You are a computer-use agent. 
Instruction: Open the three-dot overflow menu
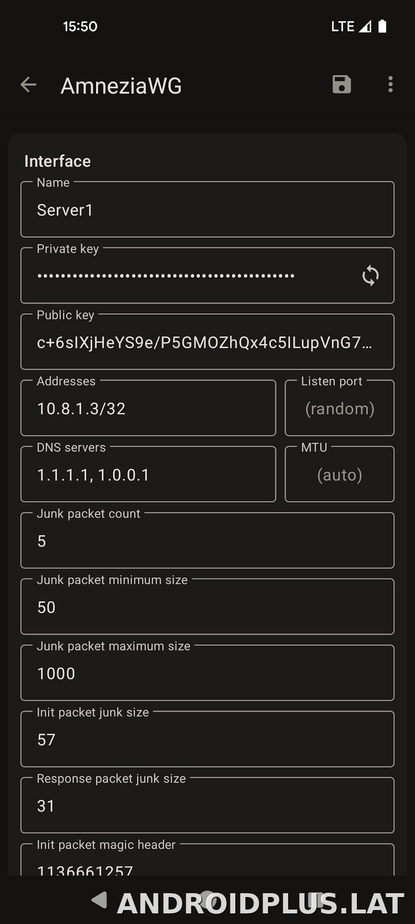(x=391, y=84)
